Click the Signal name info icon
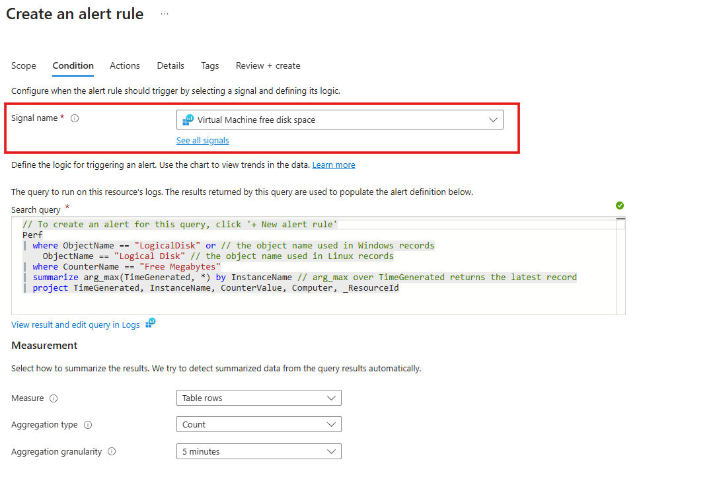 click(75, 118)
